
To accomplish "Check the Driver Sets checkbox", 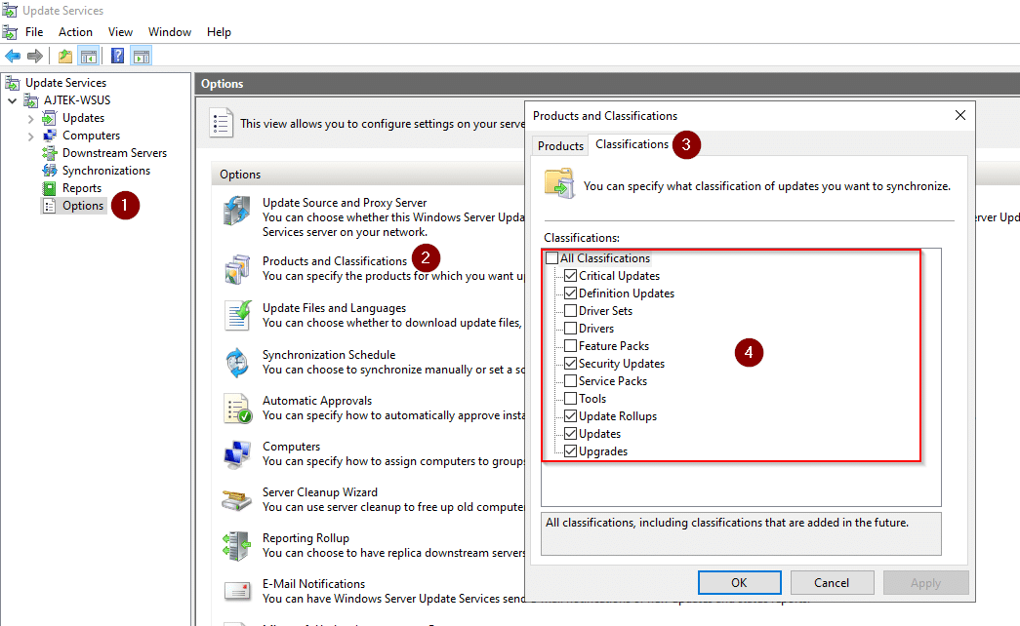I will (570, 311).
